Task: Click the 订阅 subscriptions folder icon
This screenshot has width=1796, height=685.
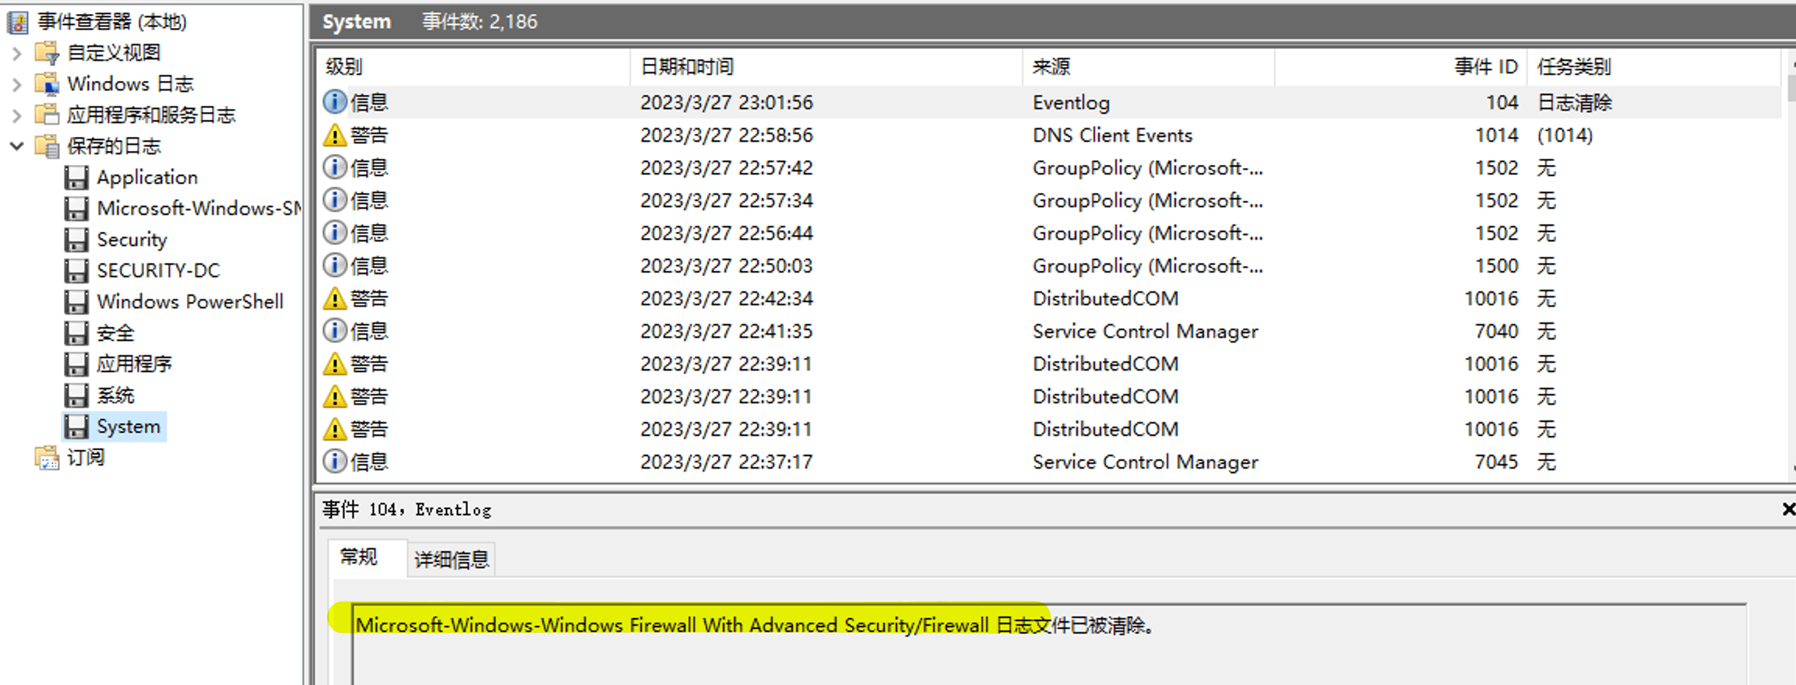Action: (x=47, y=458)
